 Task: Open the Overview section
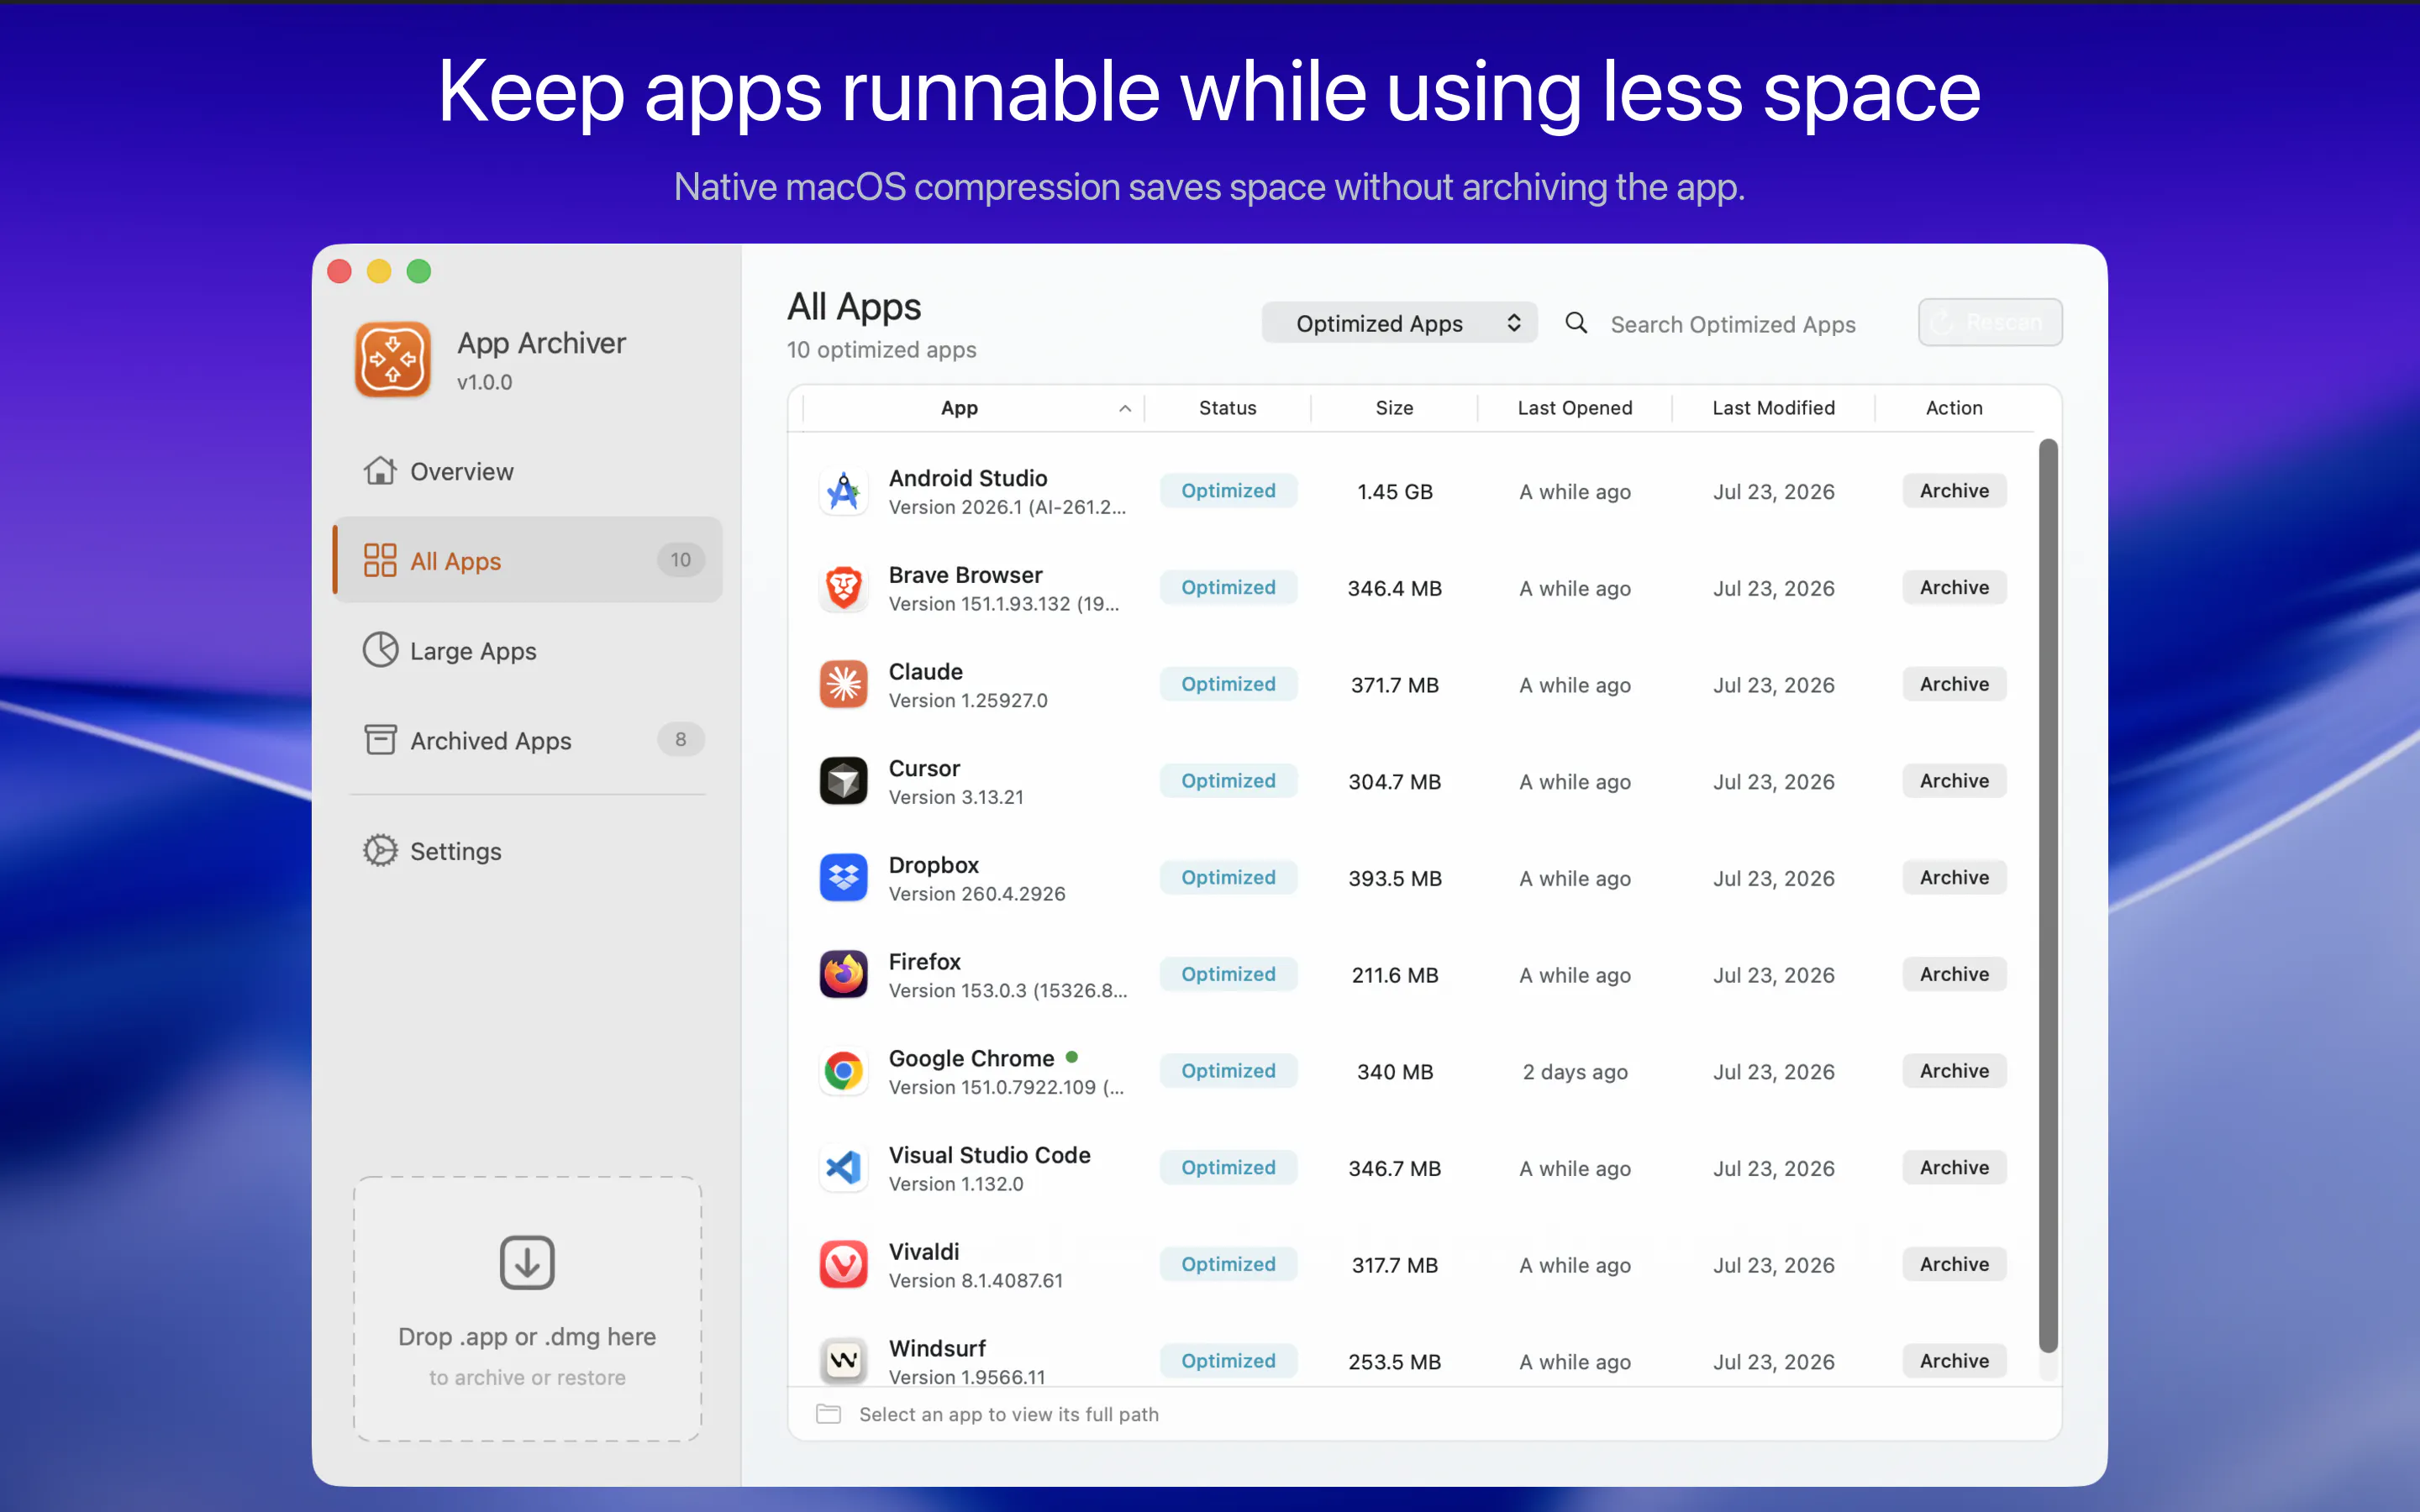click(528, 471)
